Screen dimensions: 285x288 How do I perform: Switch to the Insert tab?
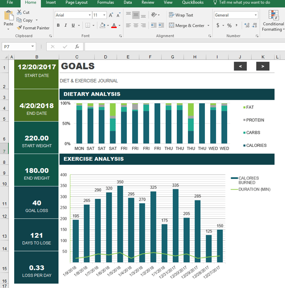tap(51, 3)
